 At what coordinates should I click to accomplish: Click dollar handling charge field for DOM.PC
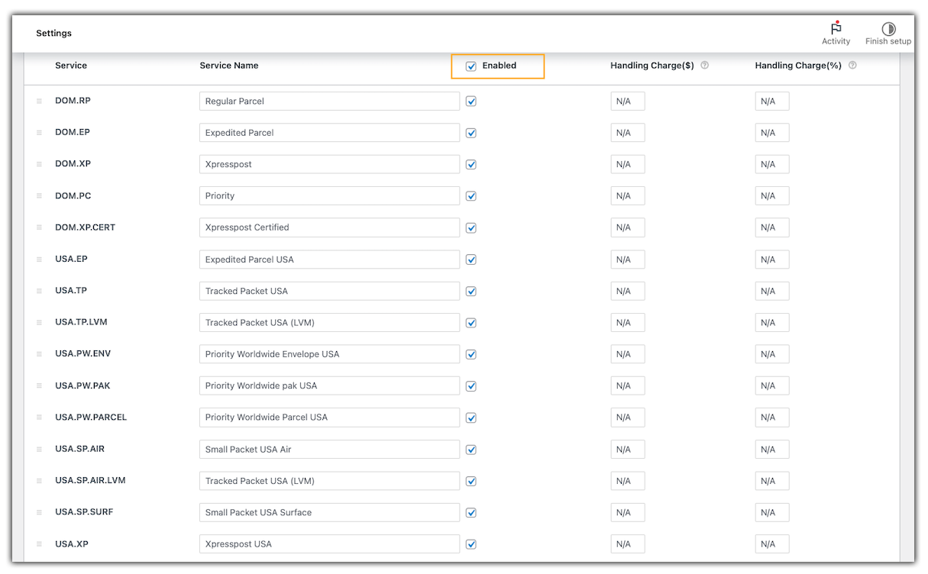click(x=627, y=196)
